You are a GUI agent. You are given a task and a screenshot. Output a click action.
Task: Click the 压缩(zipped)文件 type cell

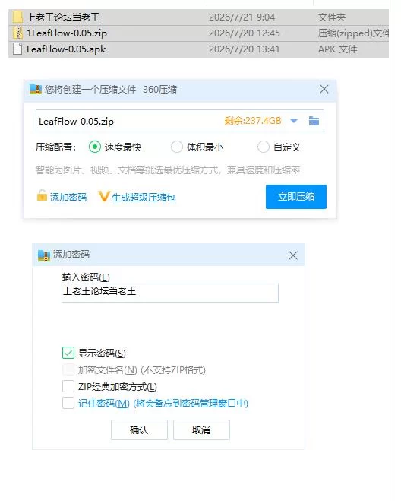click(x=353, y=33)
